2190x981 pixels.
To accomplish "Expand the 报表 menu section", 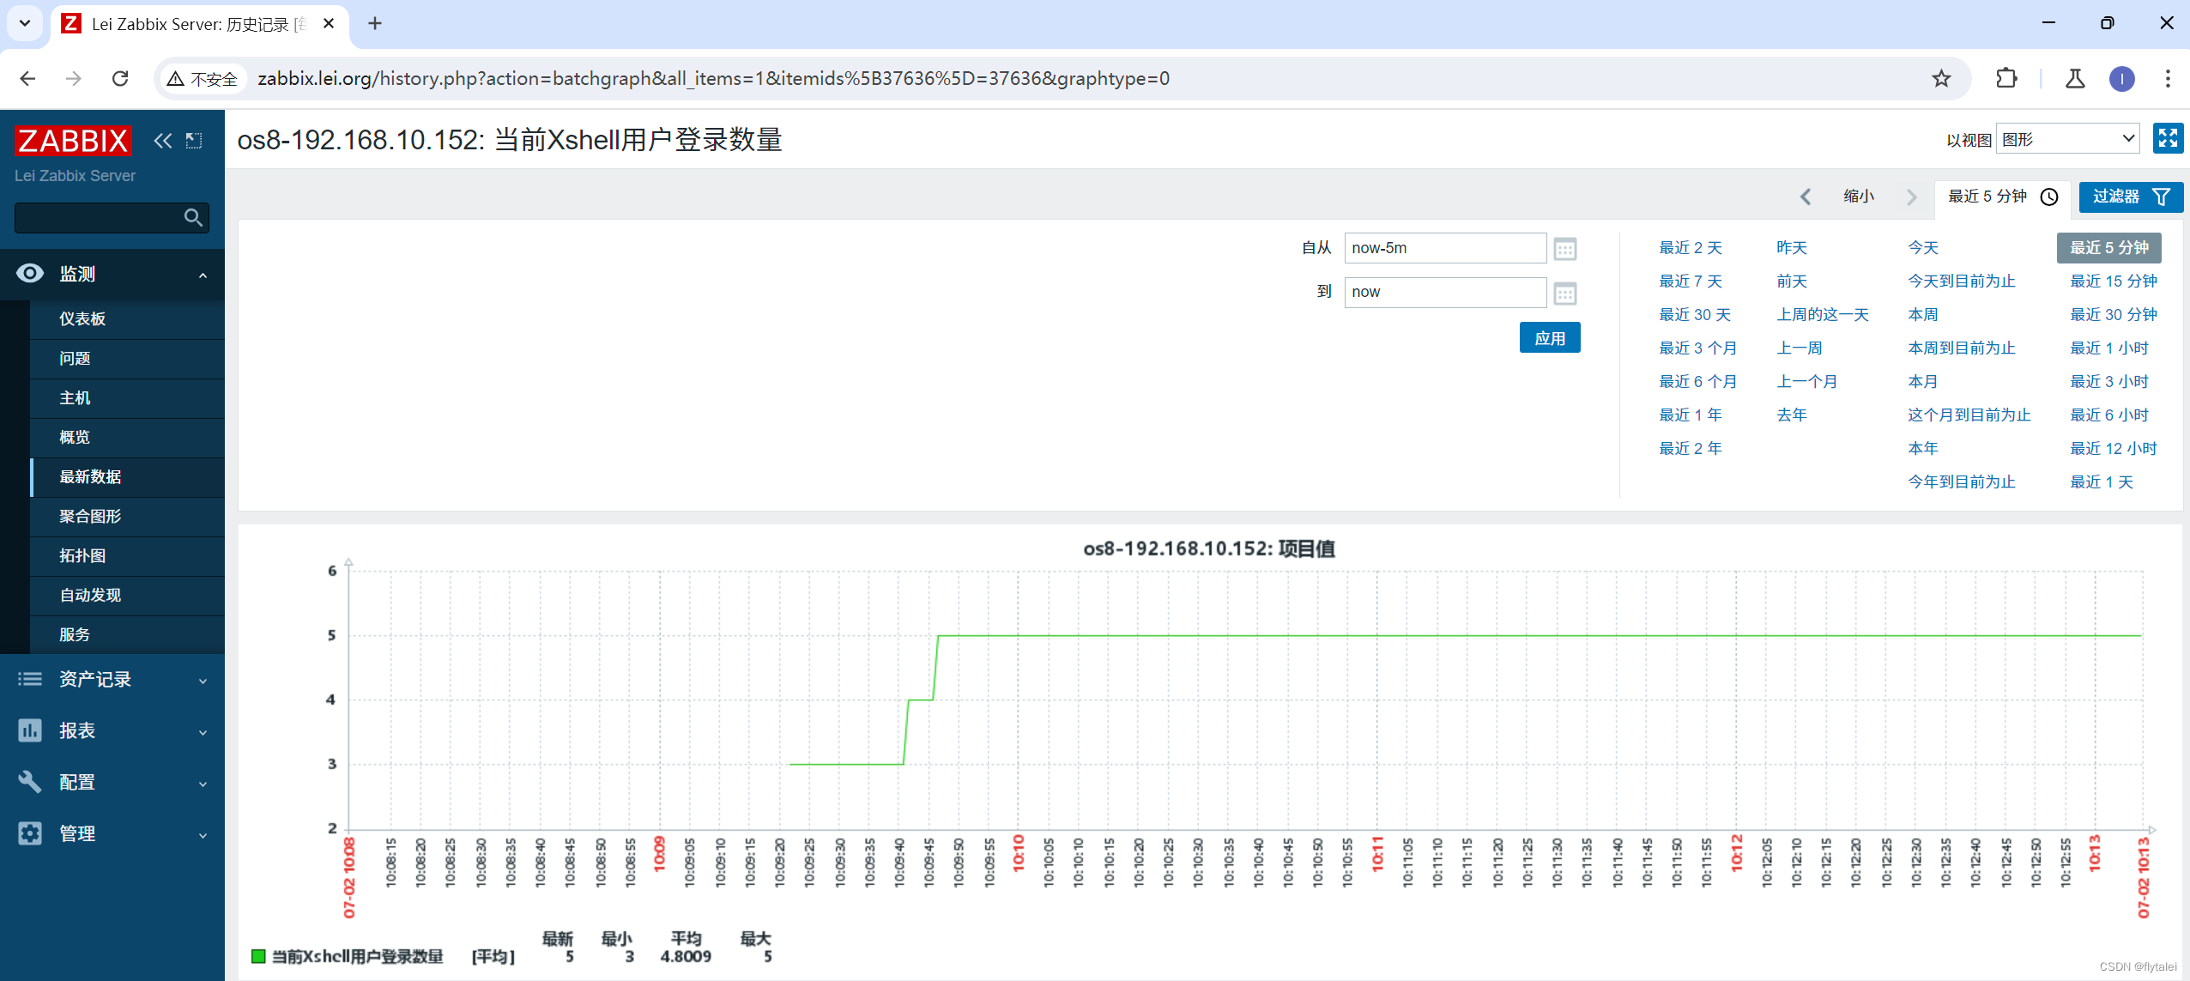I will [203, 732].
